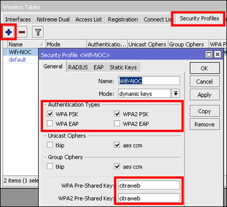This screenshot has height=207, width=227.
Task: Enable tkip under Unicast Ciphers
Action: pos(50,146)
